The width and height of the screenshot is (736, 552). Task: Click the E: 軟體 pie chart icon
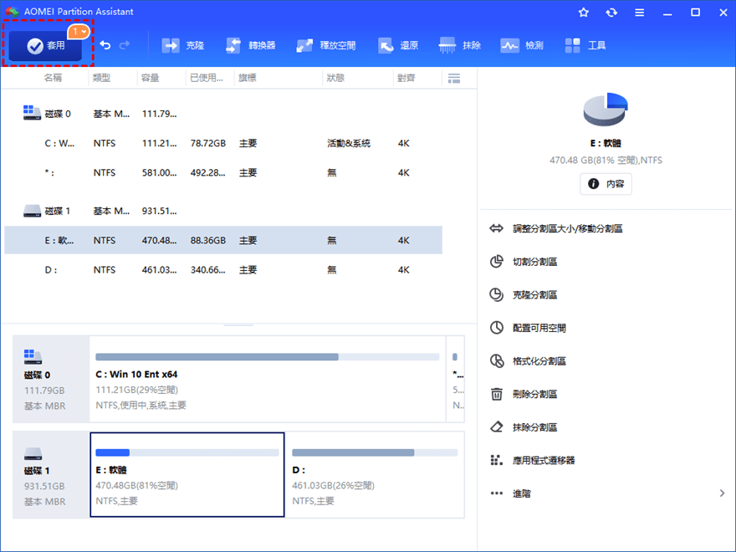[606, 110]
